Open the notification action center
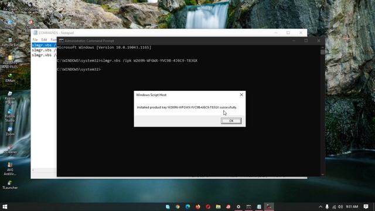Viewport: 375px width, 211px height. point(366,206)
